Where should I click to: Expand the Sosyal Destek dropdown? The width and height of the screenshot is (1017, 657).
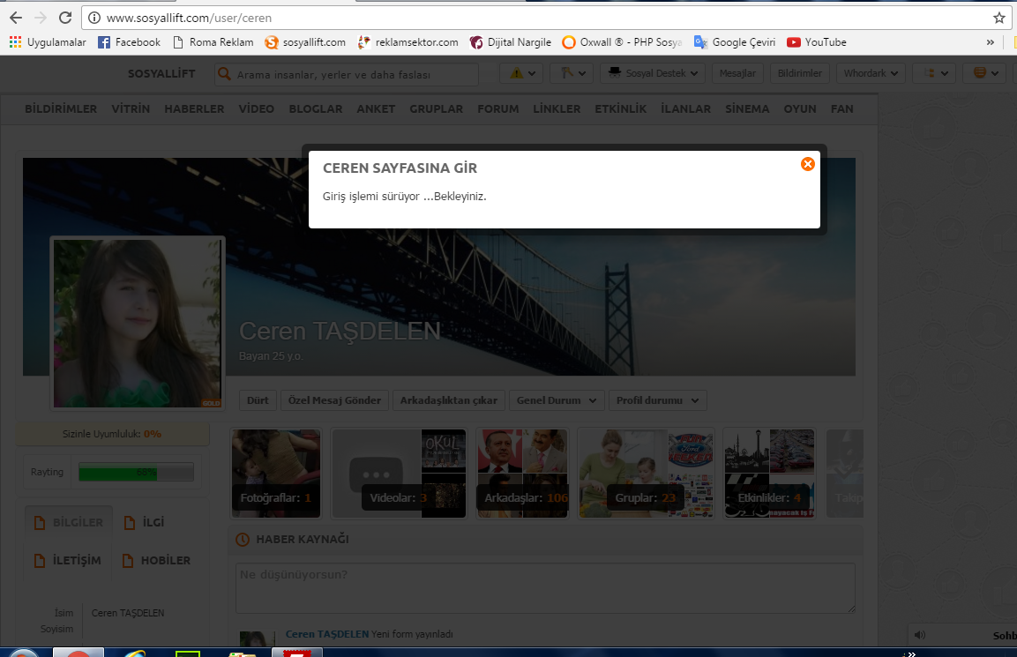[654, 73]
